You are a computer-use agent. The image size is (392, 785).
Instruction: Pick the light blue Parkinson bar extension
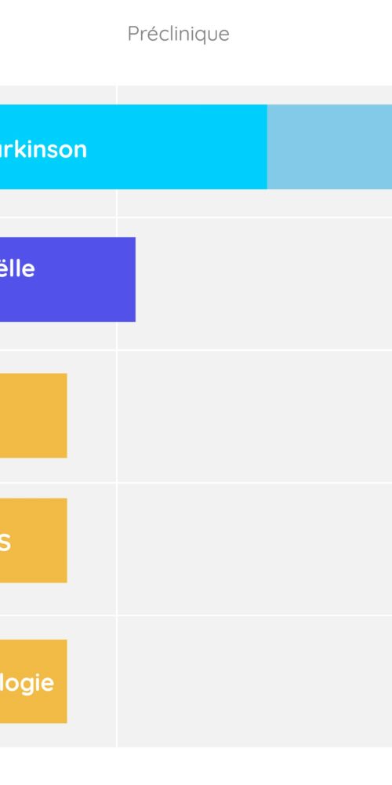[x=329, y=147]
